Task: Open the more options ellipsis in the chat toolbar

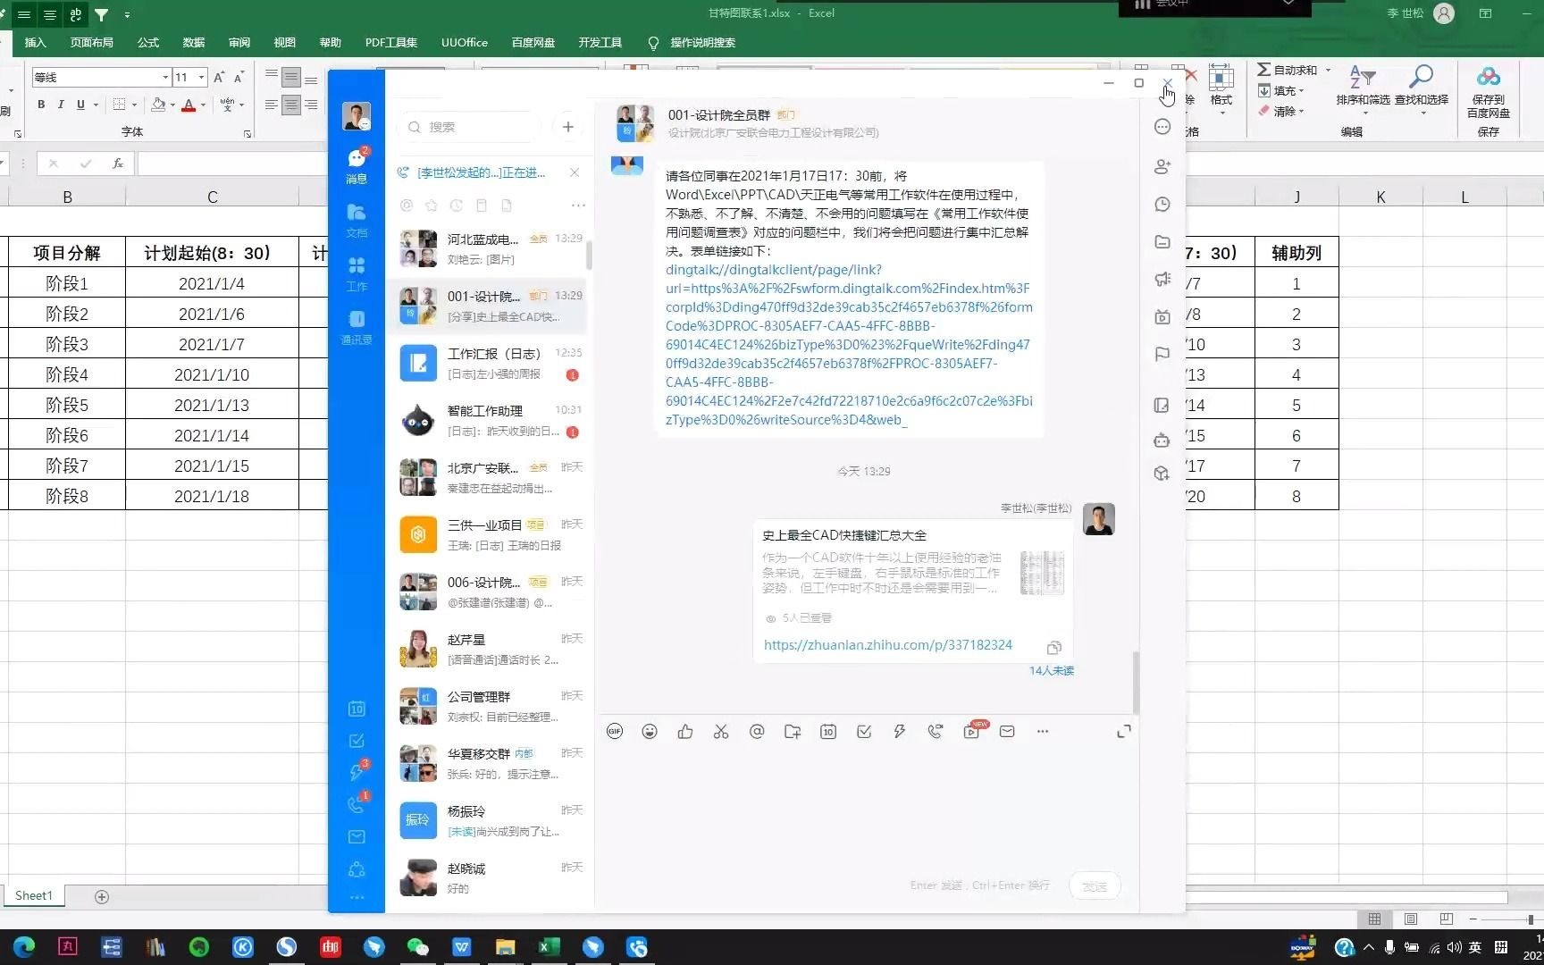Action: click(x=1043, y=732)
